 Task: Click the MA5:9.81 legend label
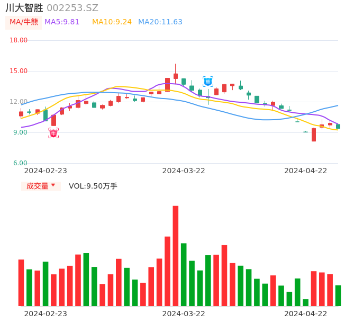pos(62,22)
